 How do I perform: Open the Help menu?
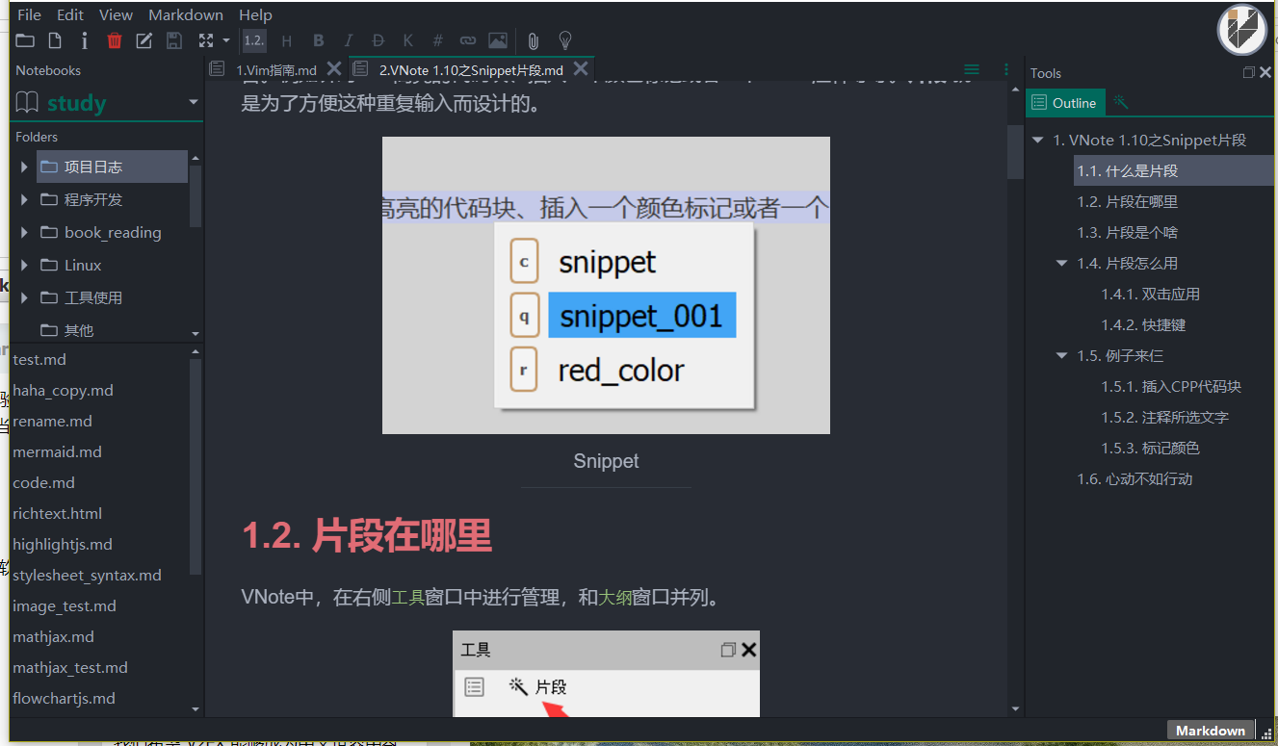(255, 14)
